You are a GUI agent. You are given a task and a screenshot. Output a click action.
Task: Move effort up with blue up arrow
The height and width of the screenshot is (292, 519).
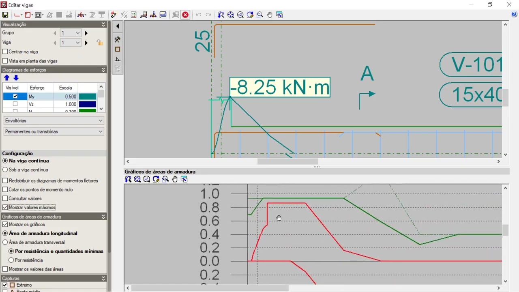coord(6,78)
